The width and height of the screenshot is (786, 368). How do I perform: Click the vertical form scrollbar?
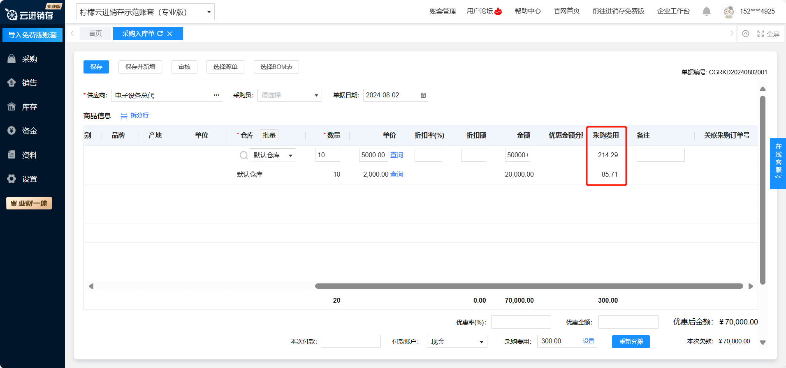point(763,190)
